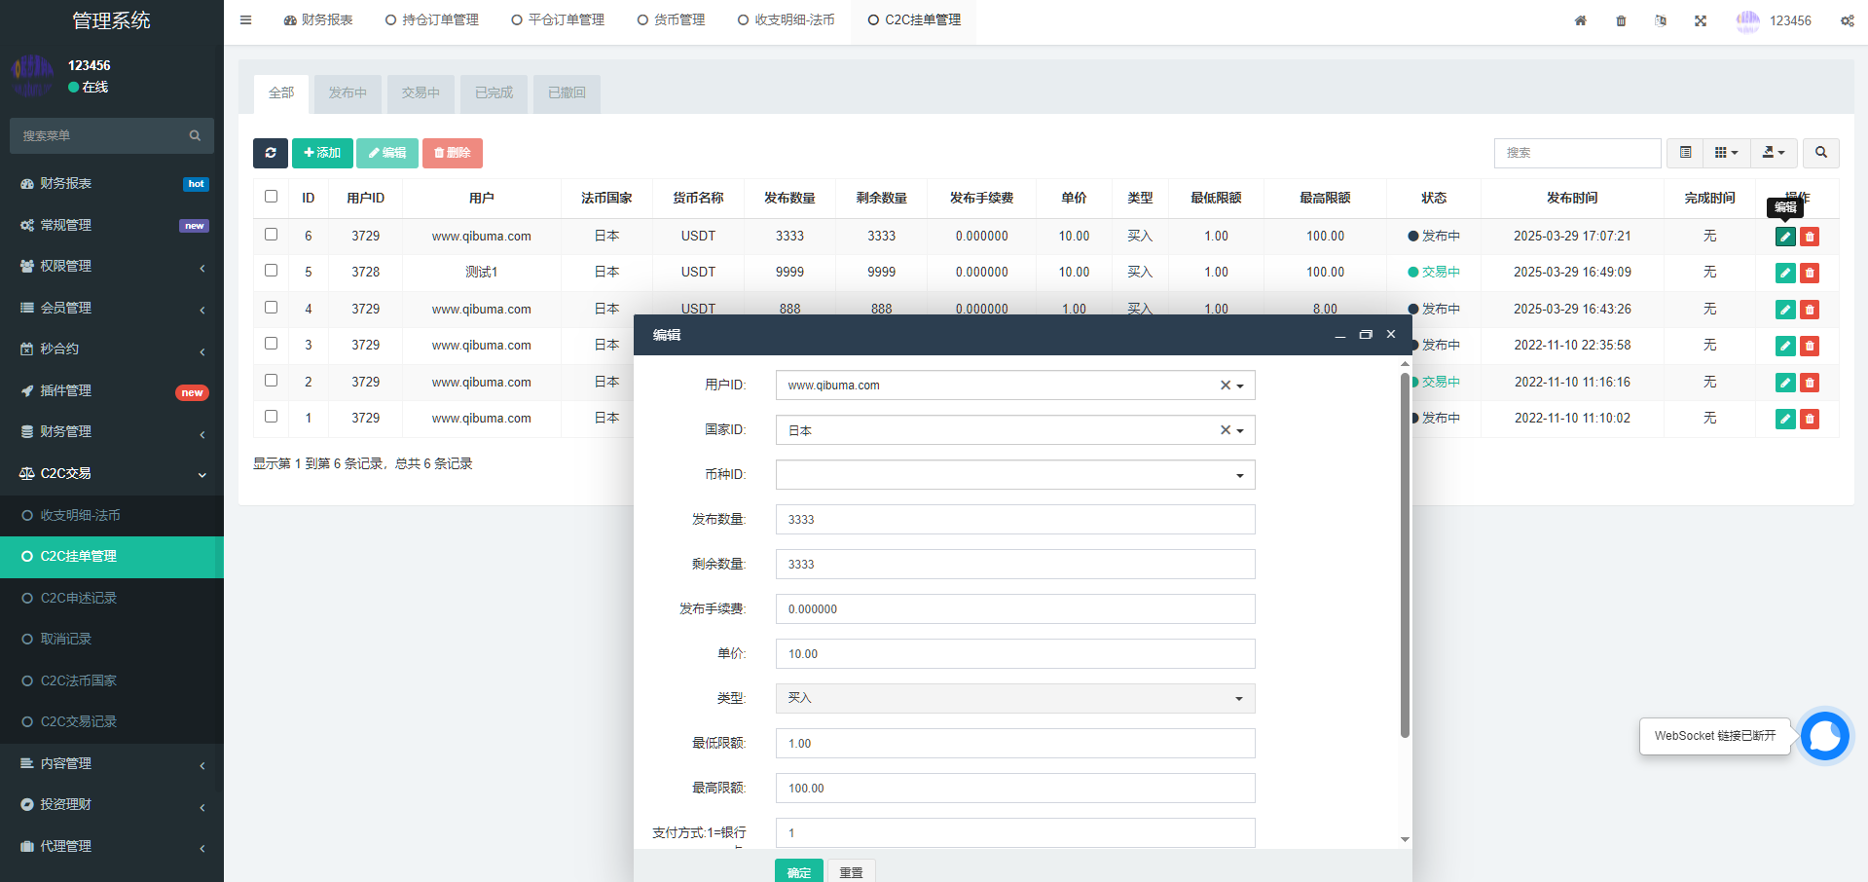
Task: Click the 添加 button
Action: tap(322, 153)
